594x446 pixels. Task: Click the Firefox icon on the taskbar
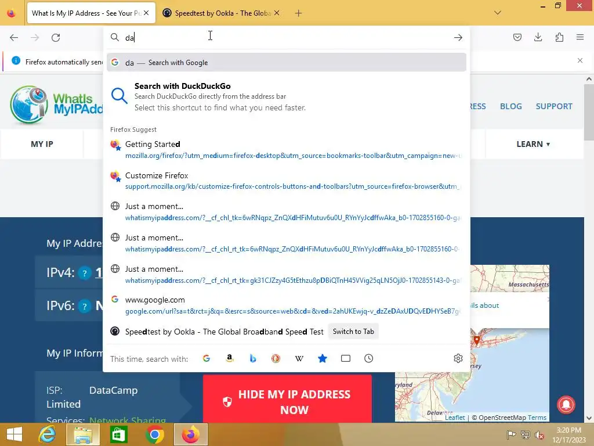pos(190,434)
